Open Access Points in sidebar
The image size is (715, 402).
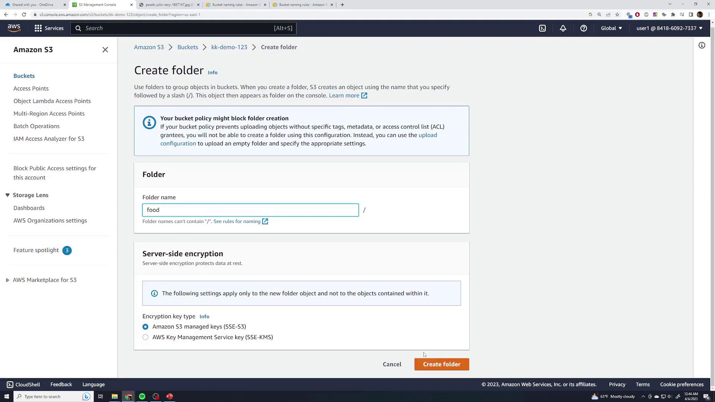tap(31, 89)
